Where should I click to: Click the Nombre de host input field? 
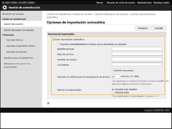137,49
